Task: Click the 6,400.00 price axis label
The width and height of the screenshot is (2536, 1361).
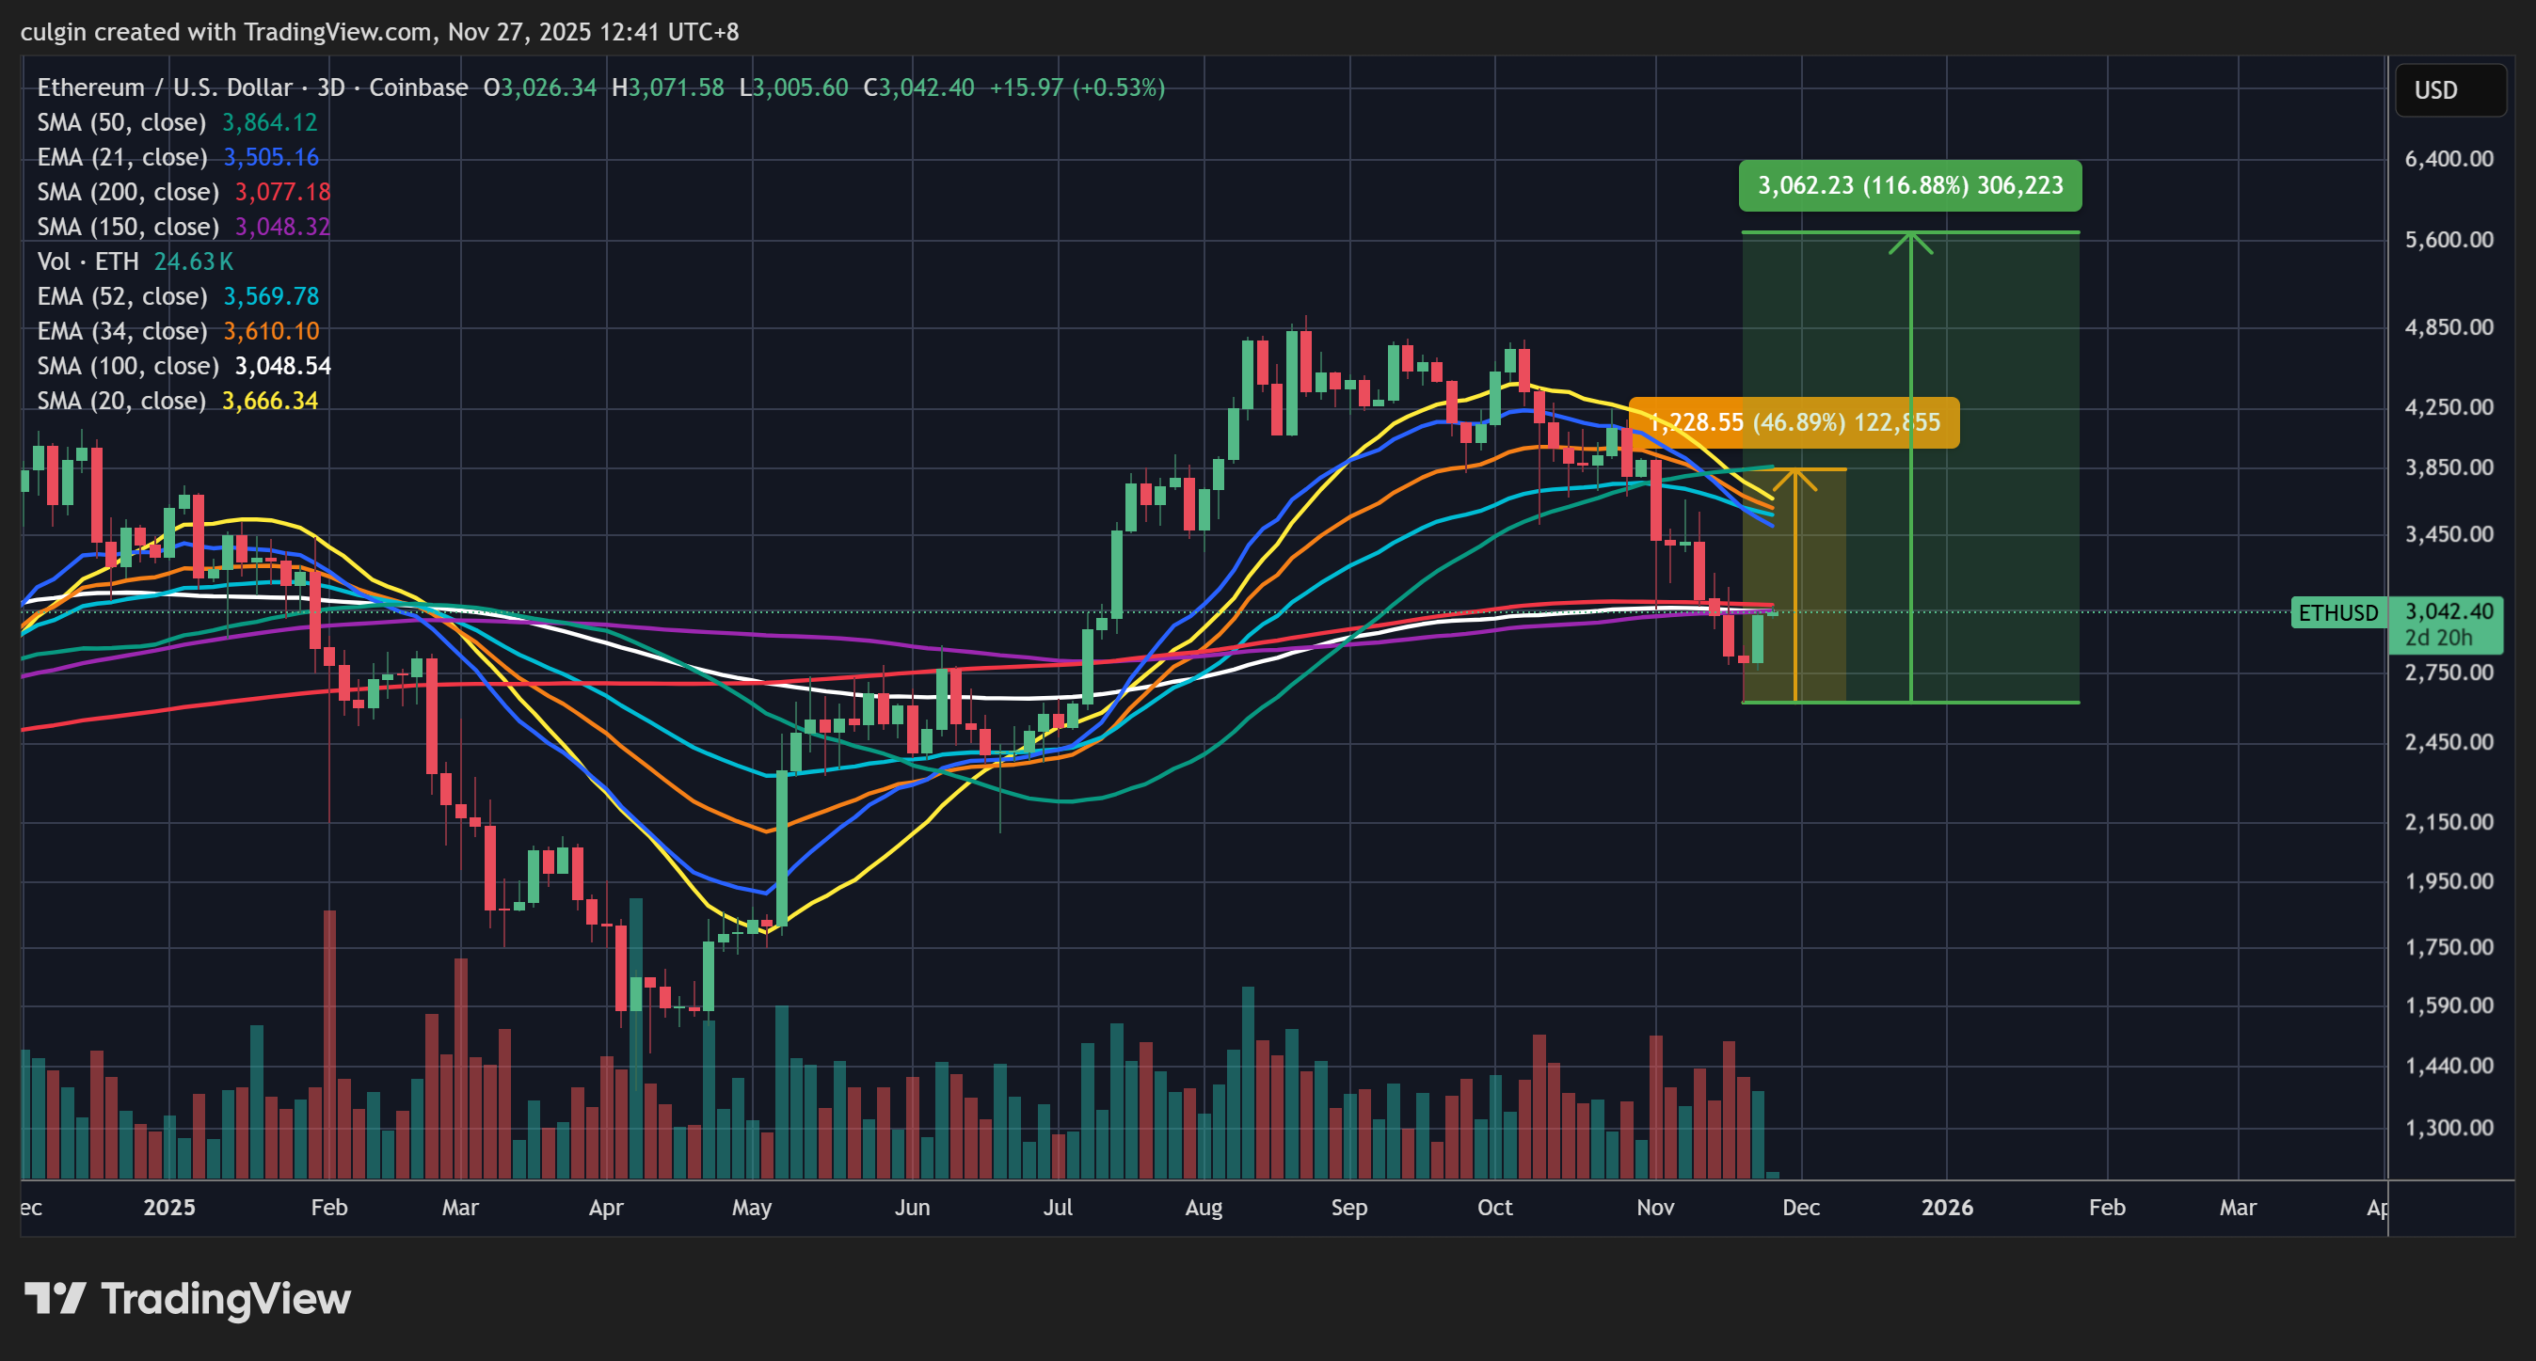Action: pos(2448,158)
